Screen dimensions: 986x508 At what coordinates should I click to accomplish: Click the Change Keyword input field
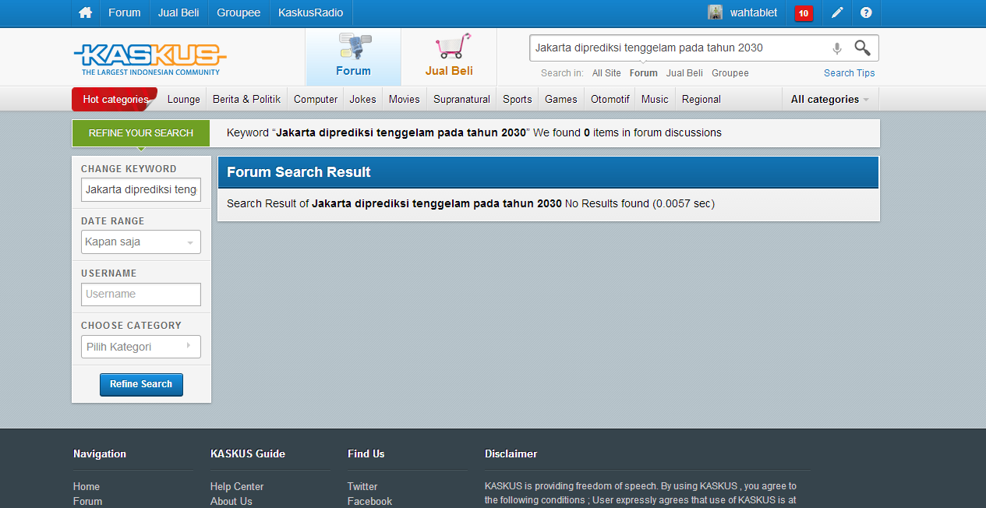(x=141, y=189)
